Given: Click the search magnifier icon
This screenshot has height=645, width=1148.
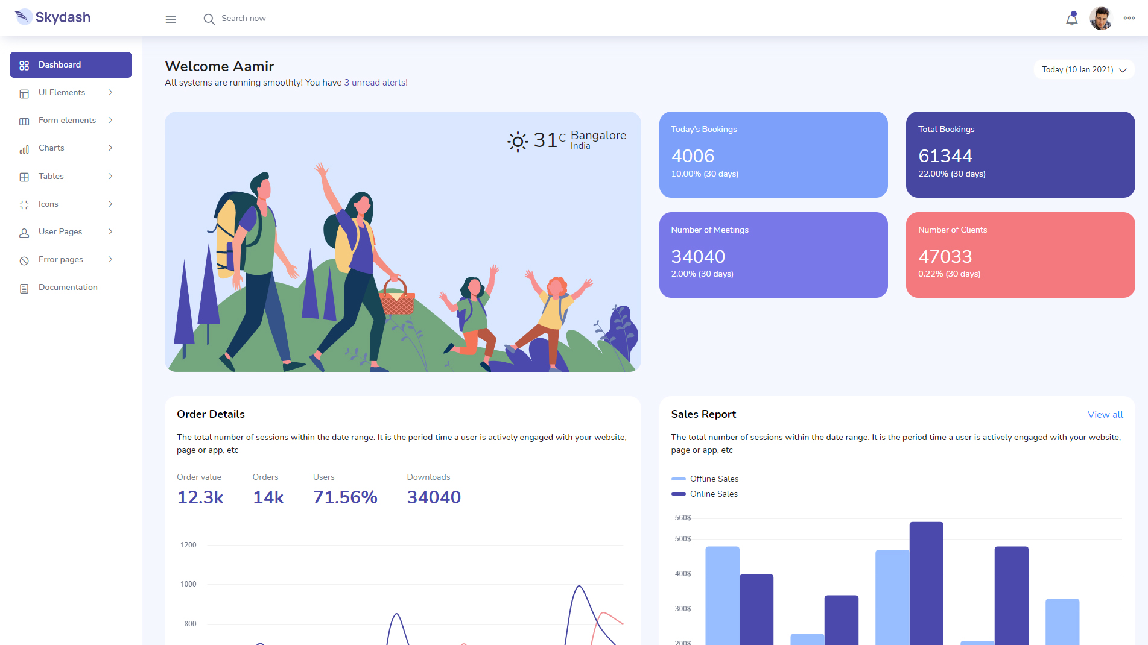Looking at the screenshot, I should (209, 19).
